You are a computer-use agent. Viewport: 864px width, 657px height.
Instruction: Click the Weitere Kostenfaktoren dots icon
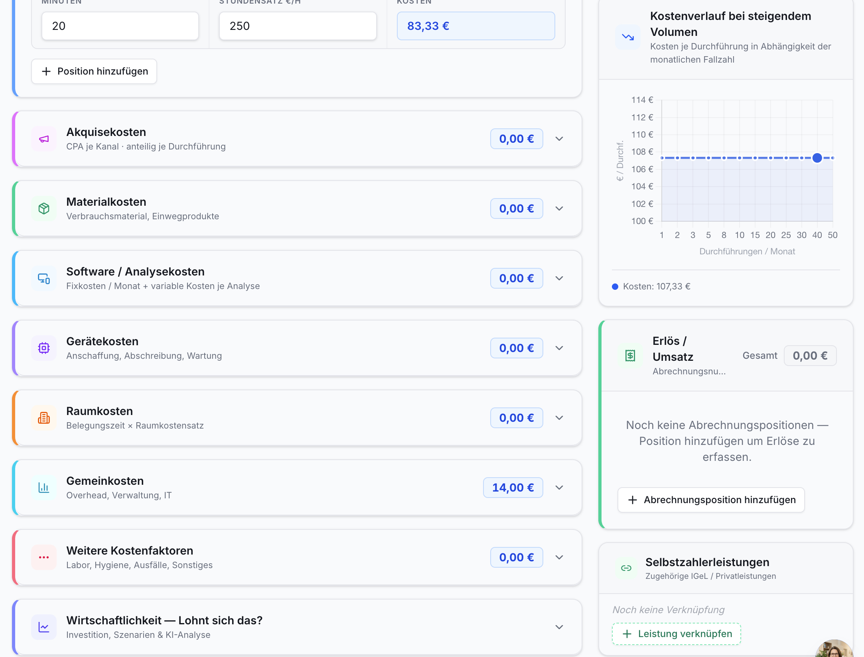tap(44, 557)
